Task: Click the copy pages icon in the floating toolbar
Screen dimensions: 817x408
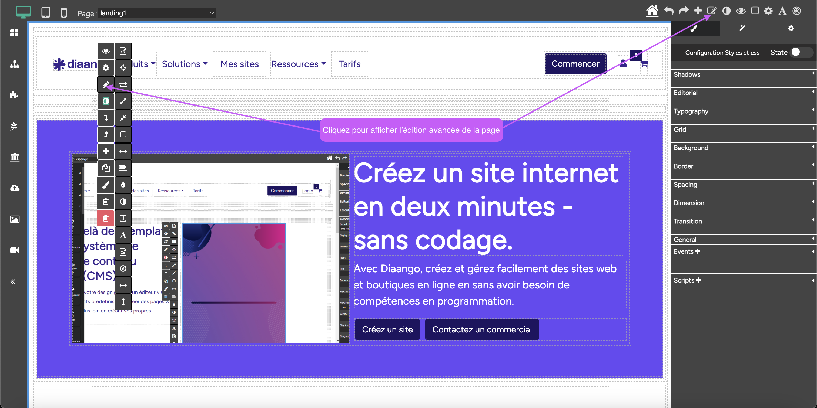Action: (x=106, y=168)
